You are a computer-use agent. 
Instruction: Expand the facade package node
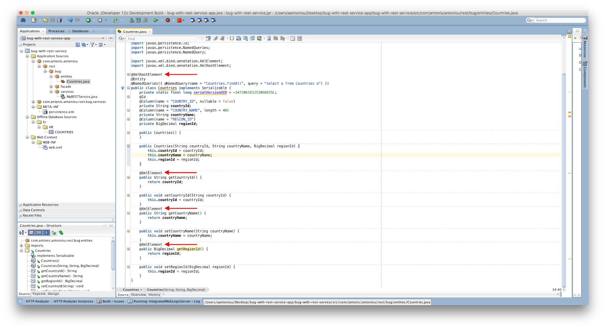[x=51, y=87]
